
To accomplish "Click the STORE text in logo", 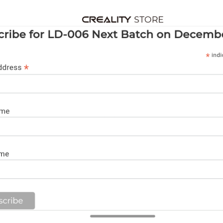I will 148,20.
